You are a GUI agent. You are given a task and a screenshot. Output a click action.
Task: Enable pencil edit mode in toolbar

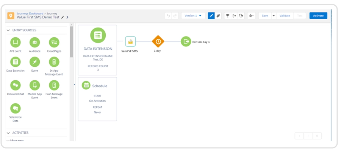tap(211, 16)
